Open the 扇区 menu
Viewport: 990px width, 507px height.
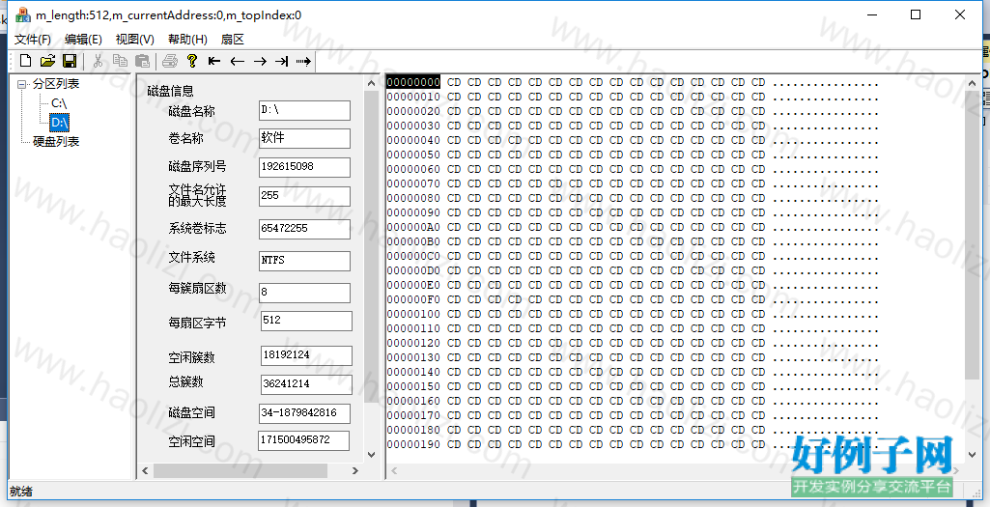point(233,40)
